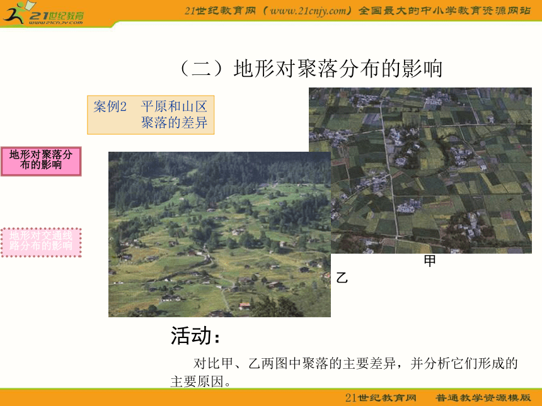This screenshot has width=542, height=406.
Task: Click the 活动: heading text
Action: click(x=195, y=336)
